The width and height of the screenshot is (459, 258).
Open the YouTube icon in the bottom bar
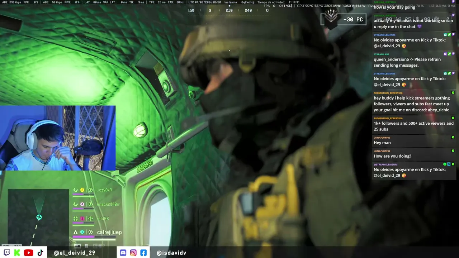pyautogui.click(x=28, y=253)
